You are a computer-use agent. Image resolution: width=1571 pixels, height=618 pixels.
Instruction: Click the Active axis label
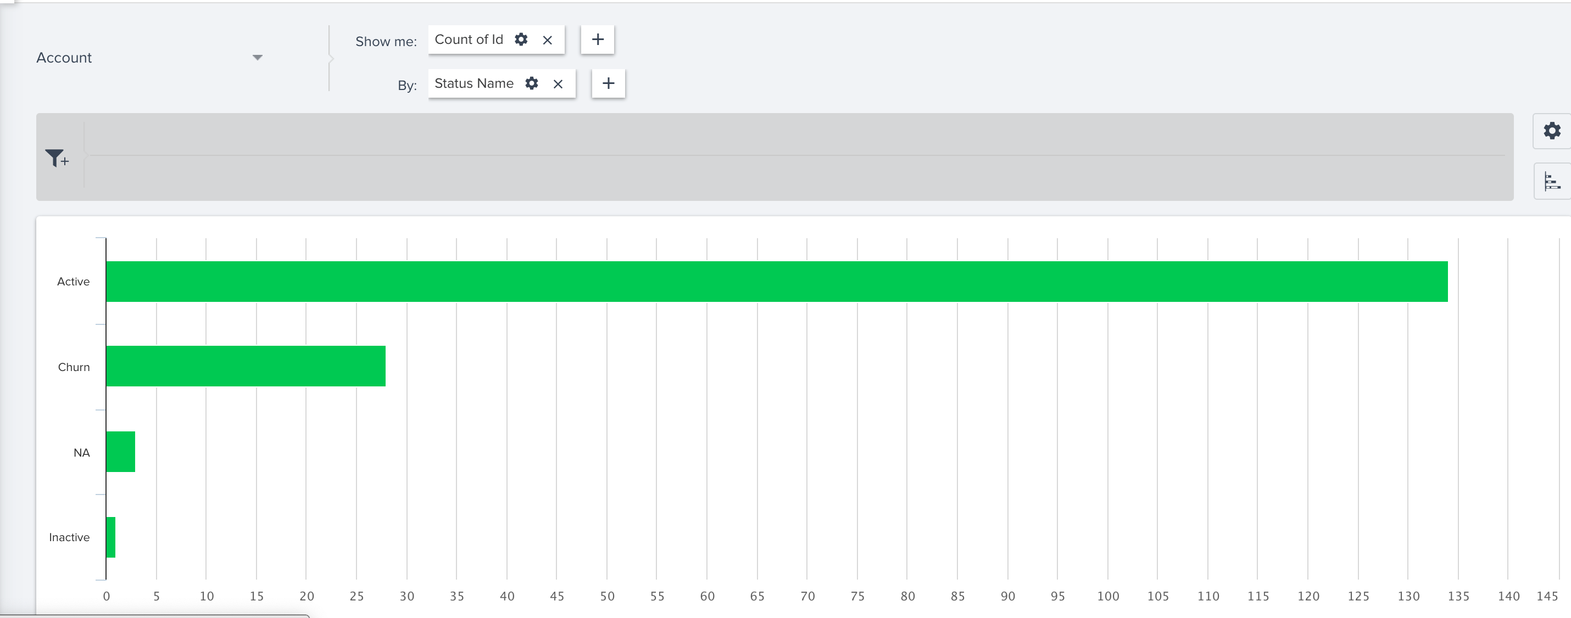coord(73,282)
